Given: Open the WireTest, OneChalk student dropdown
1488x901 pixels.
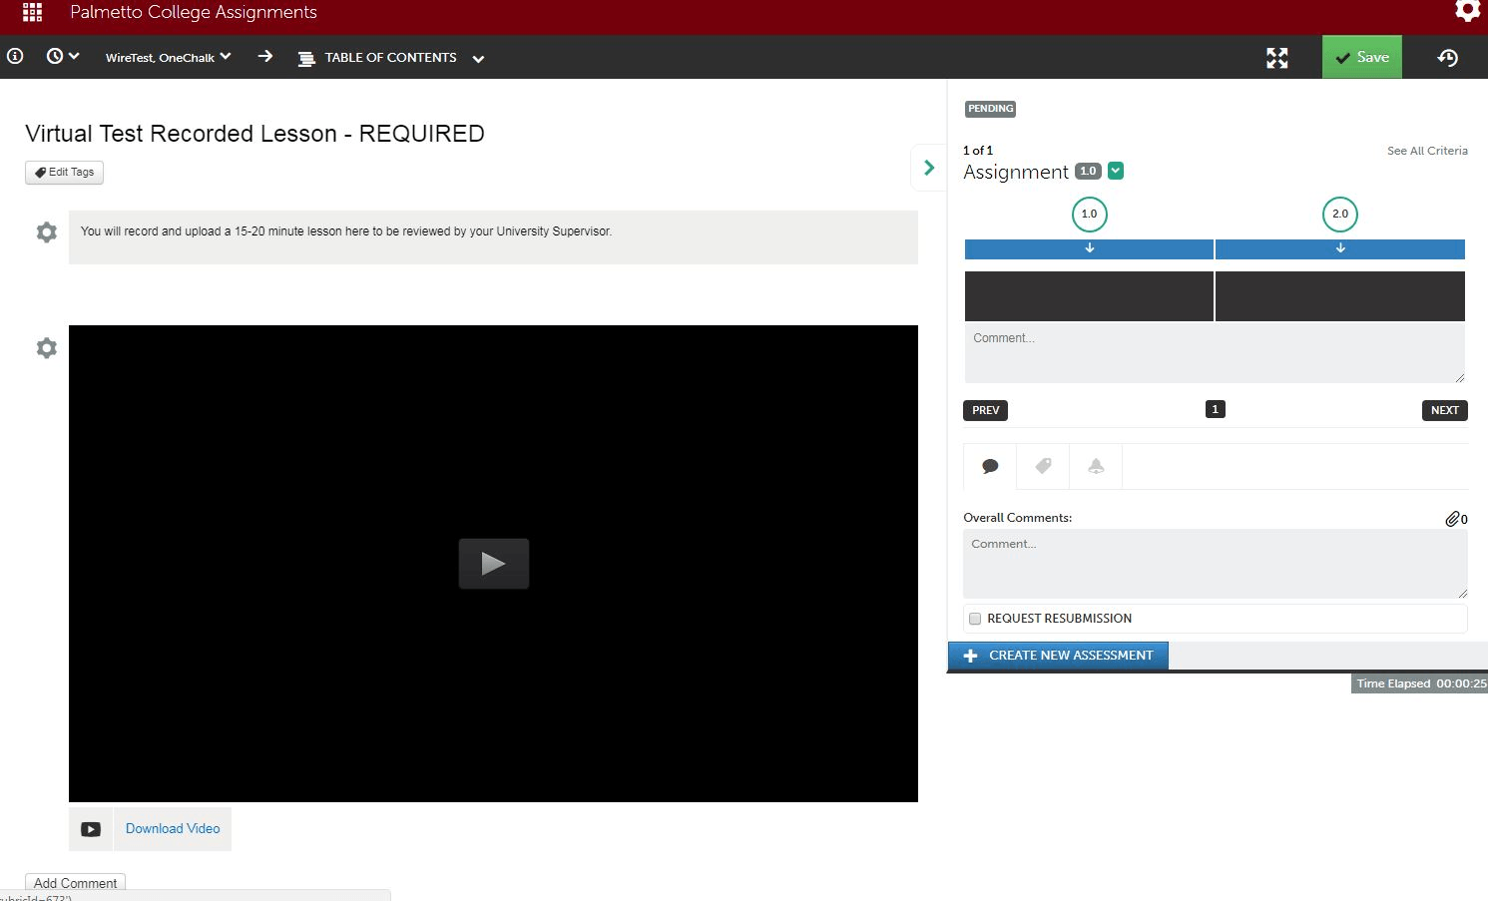Looking at the screenshot, I should 168,58.
